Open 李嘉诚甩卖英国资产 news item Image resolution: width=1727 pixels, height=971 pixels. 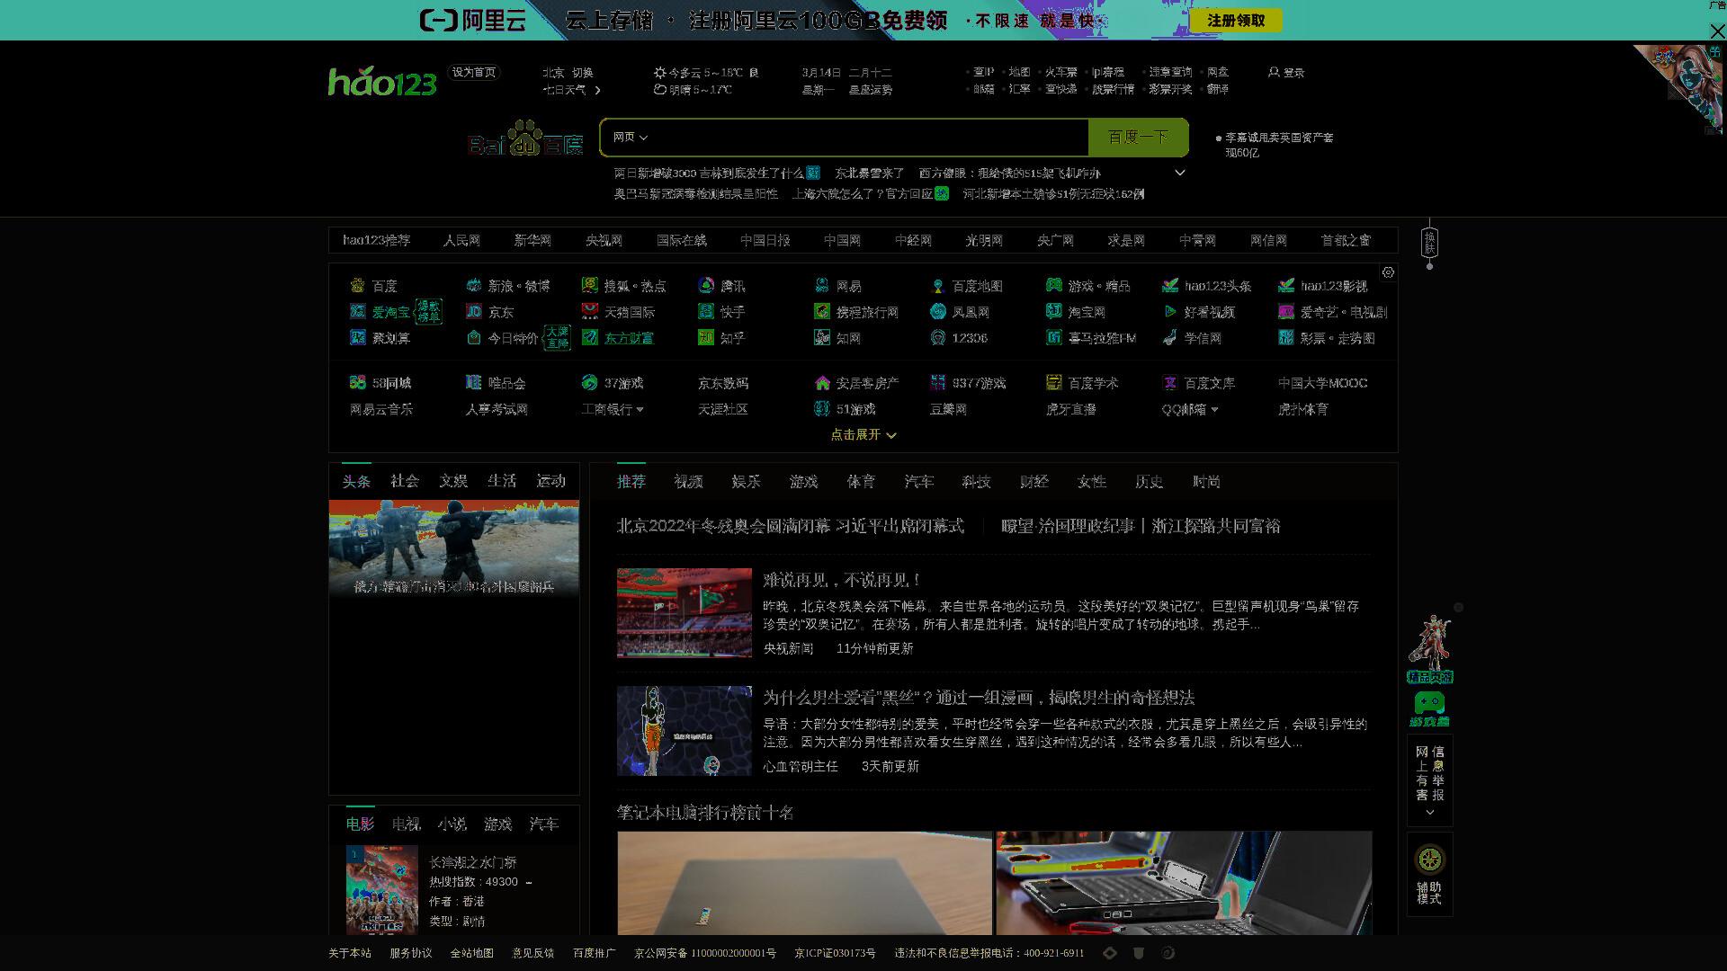[x=1279, y=145]
